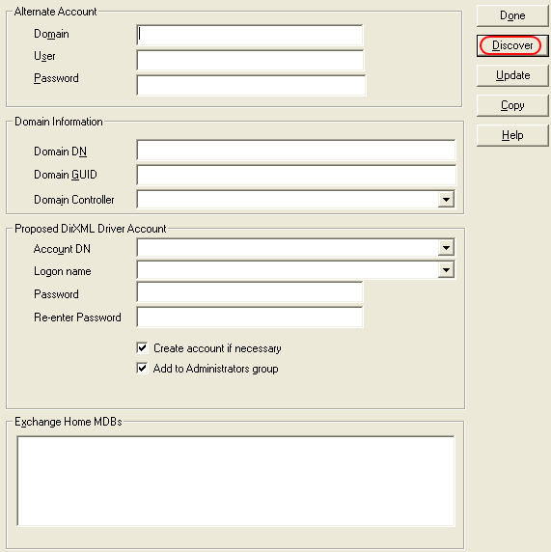The image size is (551, 552).
Task: Select the driver account Password field
Action: pyautogui.click(x=250, y=292)
